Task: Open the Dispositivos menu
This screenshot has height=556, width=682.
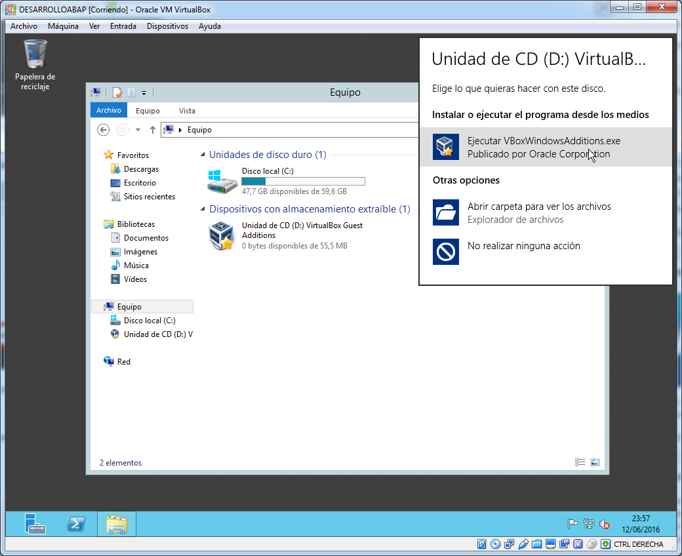Action: click(x=167, y=26)
